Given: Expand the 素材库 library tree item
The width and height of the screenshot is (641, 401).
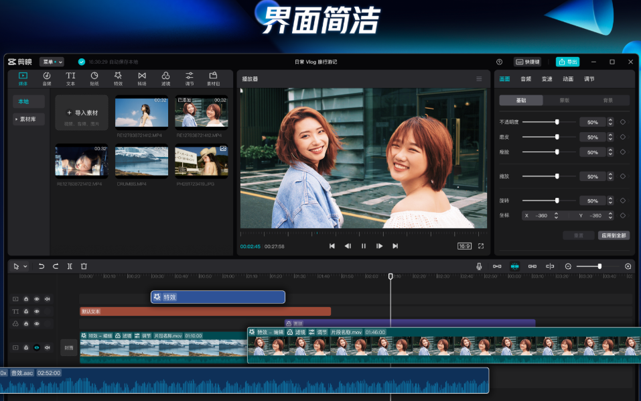Looking at the screenshot, I should click(28, 119).
